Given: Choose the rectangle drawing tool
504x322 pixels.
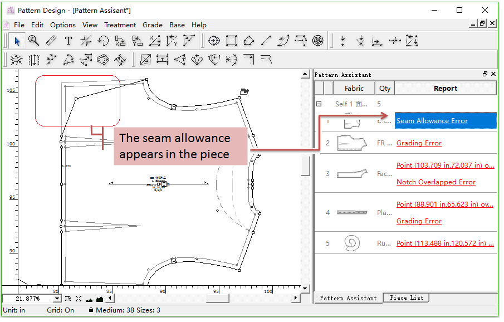Looking at the screenshot, I should pyautogui.click(x=232, y=41).
